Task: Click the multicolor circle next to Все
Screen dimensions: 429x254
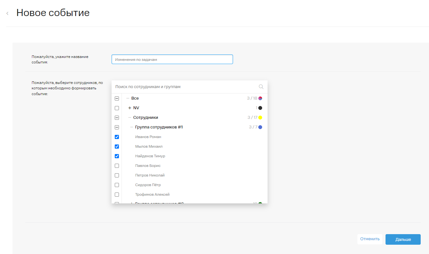Action: click(260, 98)
